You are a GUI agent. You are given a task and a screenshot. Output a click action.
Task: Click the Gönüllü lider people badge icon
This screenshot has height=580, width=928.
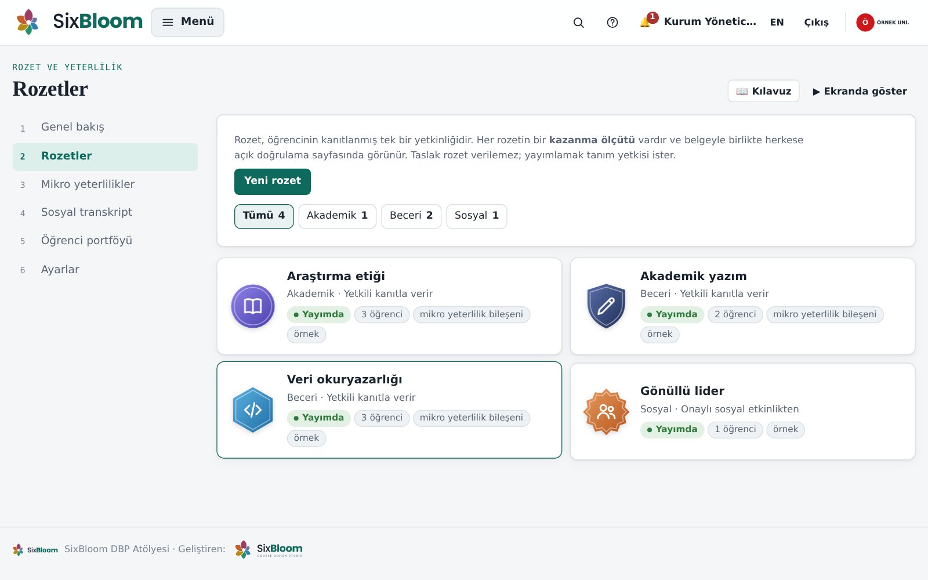606,412
